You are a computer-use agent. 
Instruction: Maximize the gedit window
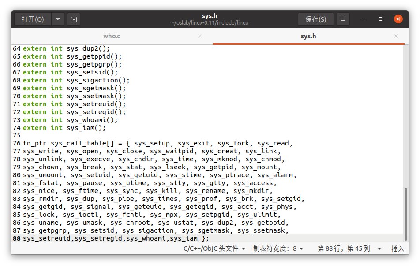381,19
